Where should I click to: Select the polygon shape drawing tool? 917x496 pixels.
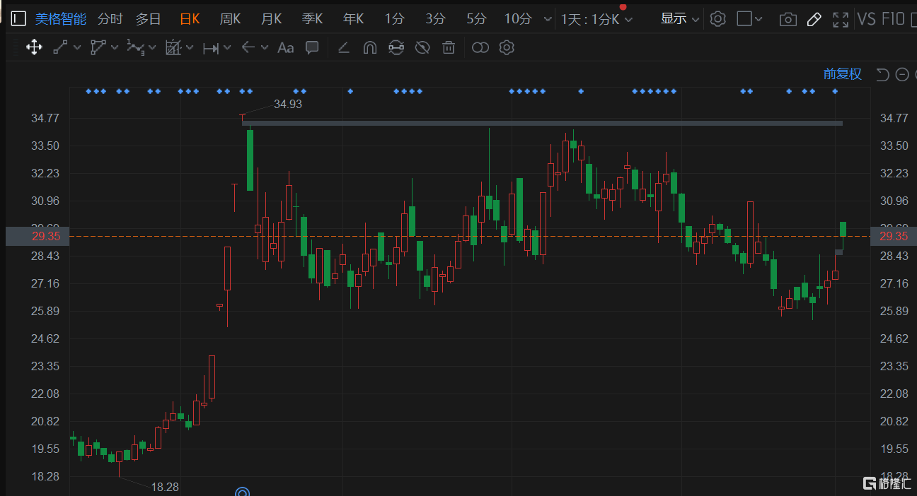(x=98, y=47)
